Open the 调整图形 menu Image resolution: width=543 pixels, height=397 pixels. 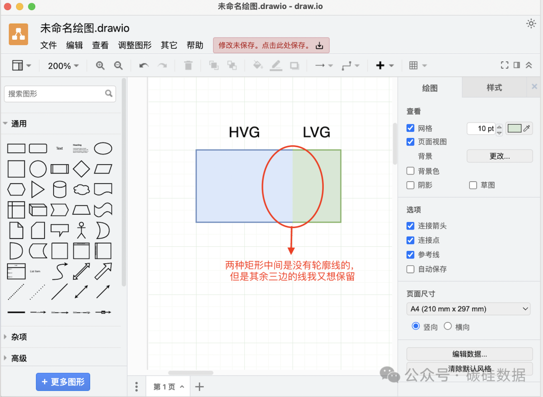(x=135, y=45)
